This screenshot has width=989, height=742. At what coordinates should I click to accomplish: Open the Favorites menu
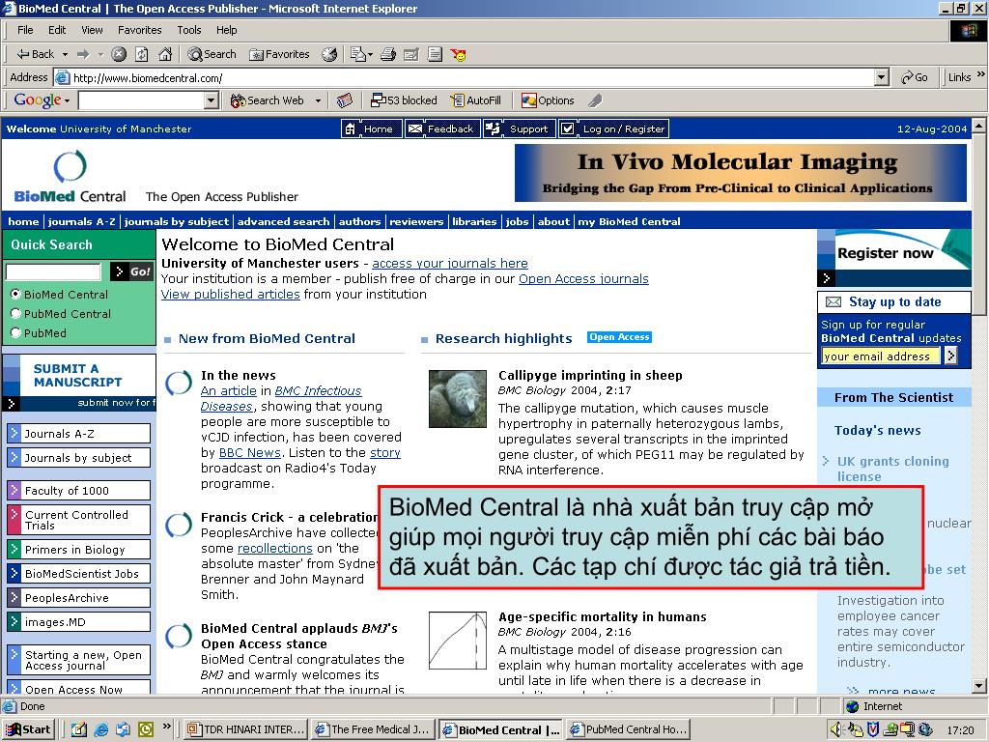point(139,30)
